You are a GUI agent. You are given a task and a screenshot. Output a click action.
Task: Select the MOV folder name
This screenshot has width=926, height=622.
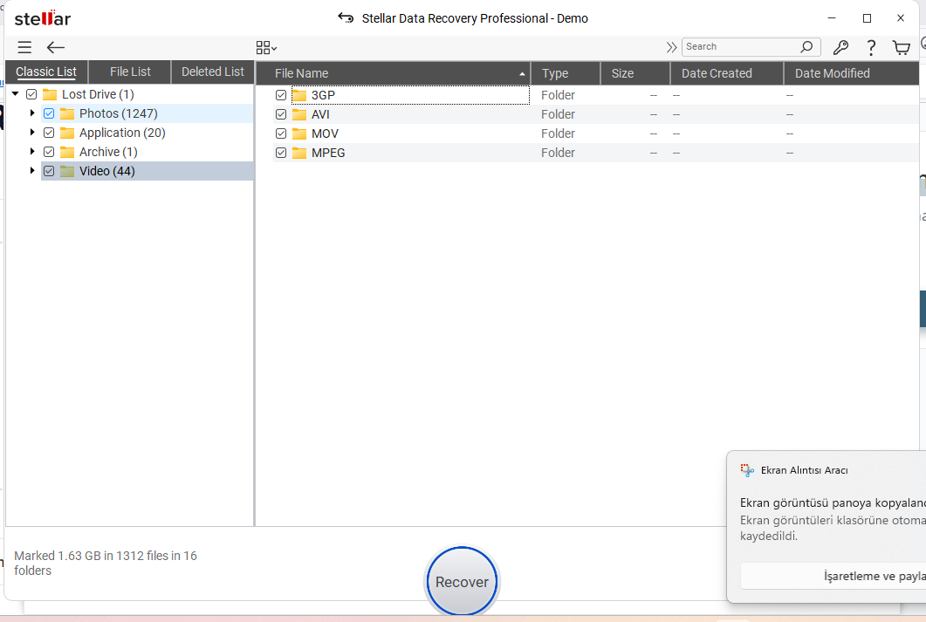(x=325, y=133)
